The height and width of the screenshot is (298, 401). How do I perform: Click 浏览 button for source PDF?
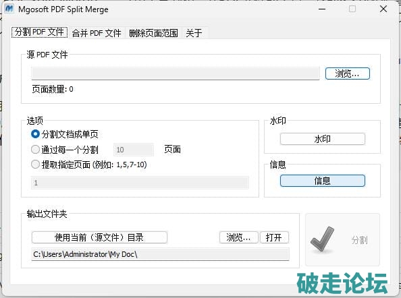click(347, 73)
